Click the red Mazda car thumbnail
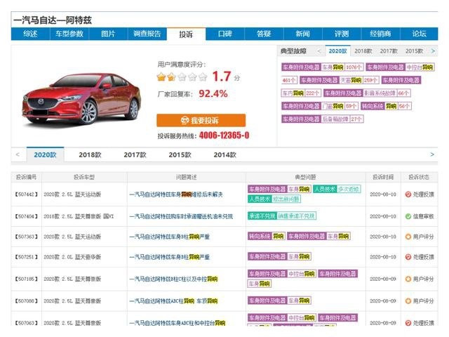 click(x=81, y=98)
